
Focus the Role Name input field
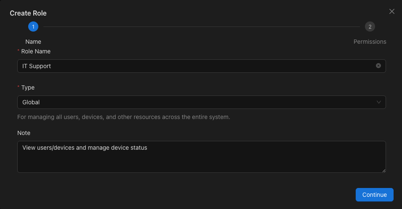click(202, 66)
